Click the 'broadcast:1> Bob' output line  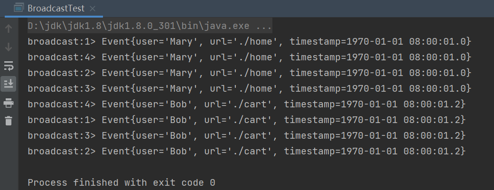pos(247,120)
